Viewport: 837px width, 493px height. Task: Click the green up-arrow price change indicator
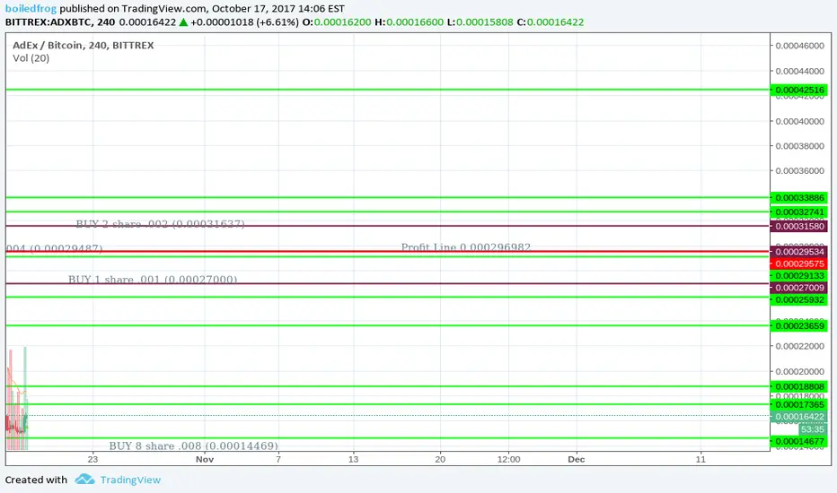[x=183, y=22]
